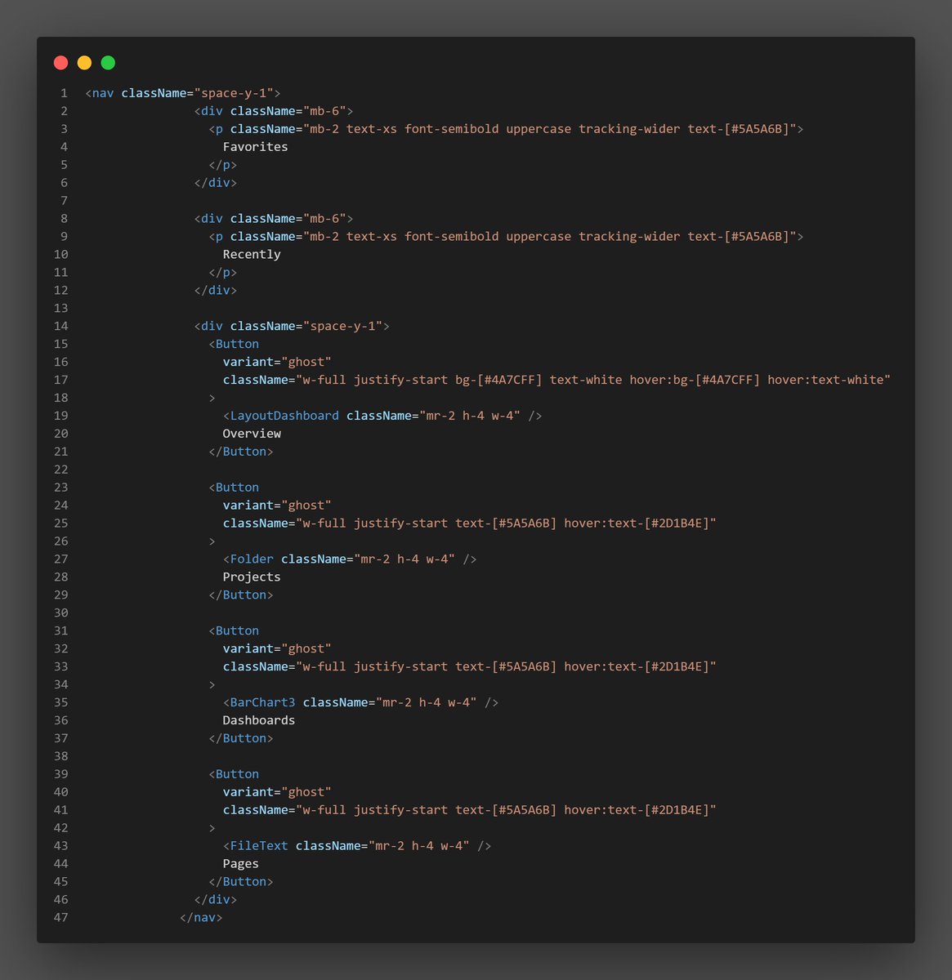Viewport: 952px width, 980px height.
Task: Click the "uppercase" class on line 3
Action: pyautogui.click(x=539, y=129)
